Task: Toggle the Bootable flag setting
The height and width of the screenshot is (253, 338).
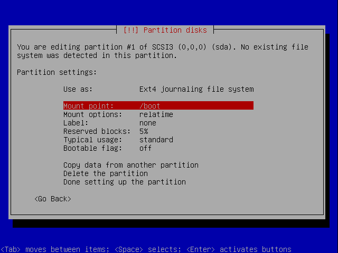Action: 158,148
